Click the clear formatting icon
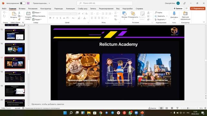The image size is (207, 116). click(x=86, y=14)
